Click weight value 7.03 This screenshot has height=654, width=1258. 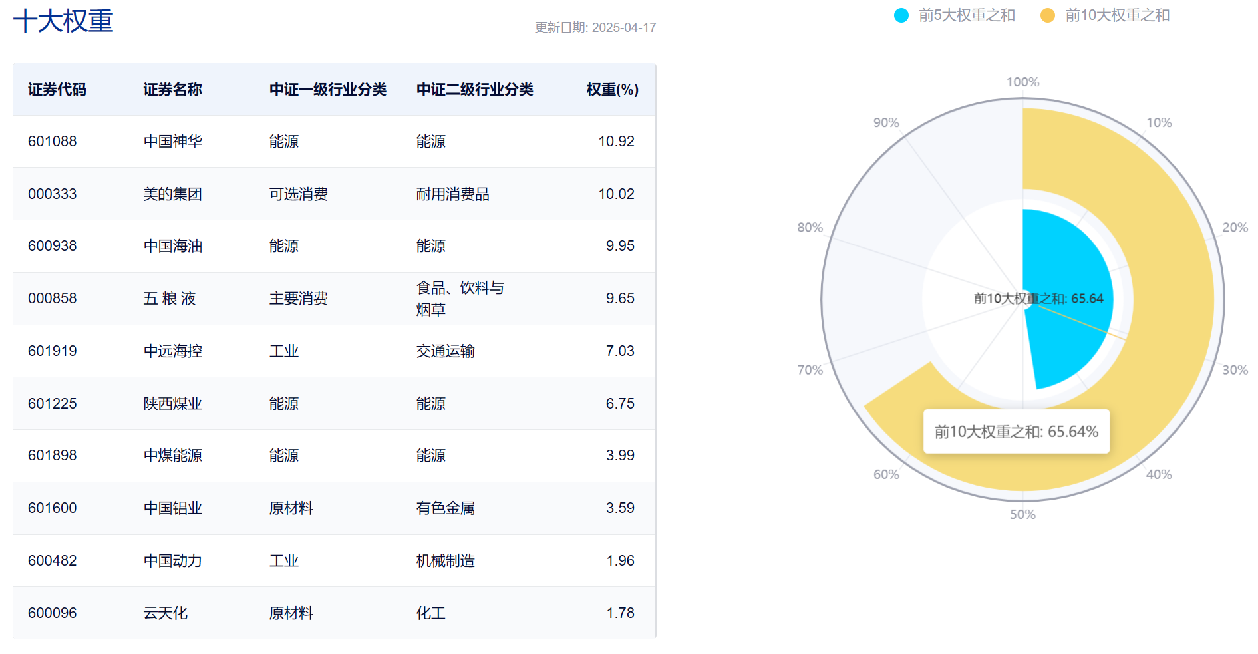pyautogui.click(x=620, y=351)
